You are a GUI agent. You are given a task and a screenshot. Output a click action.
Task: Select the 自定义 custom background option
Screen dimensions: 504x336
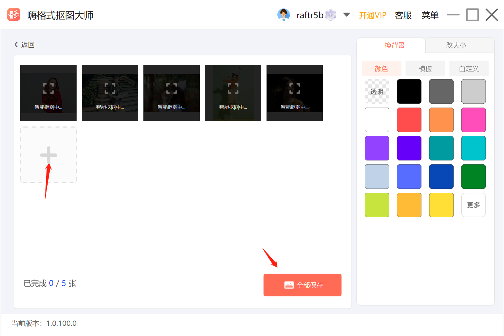click(469, 68)
